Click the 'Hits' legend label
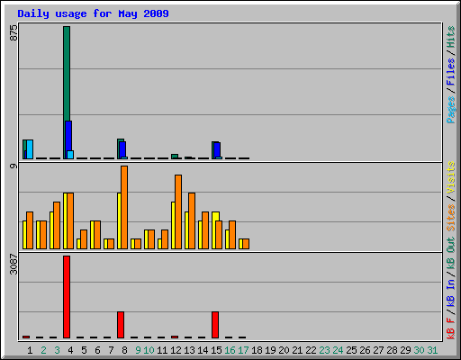Screen dimensions: 461x360 pos(450,37)
